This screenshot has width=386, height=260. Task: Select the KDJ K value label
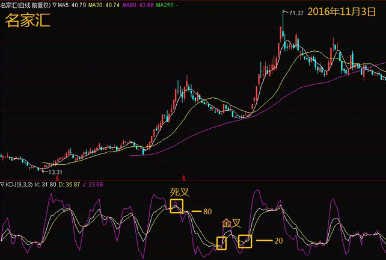tap(46, 184)
